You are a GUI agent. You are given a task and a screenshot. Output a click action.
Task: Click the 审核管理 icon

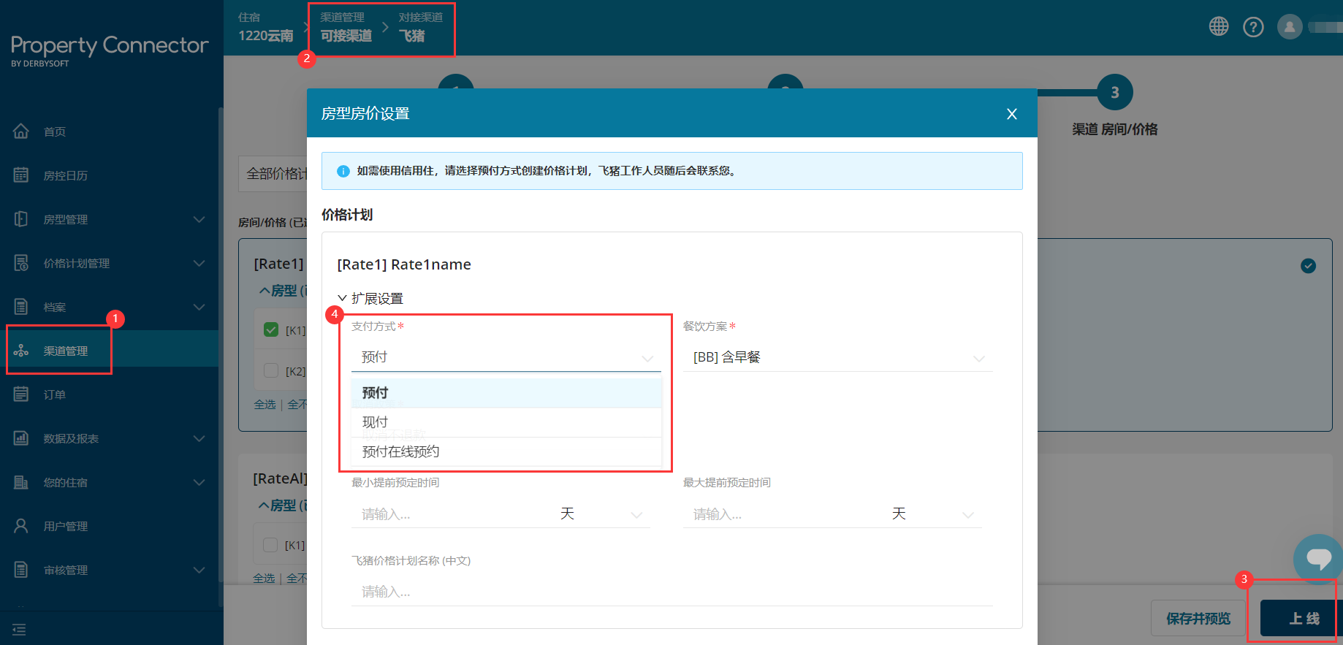[x=21, y=570]
